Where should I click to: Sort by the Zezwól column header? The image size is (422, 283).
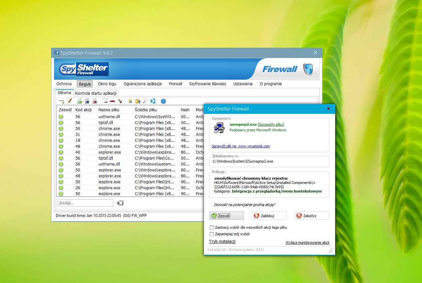tap(65, 110)
